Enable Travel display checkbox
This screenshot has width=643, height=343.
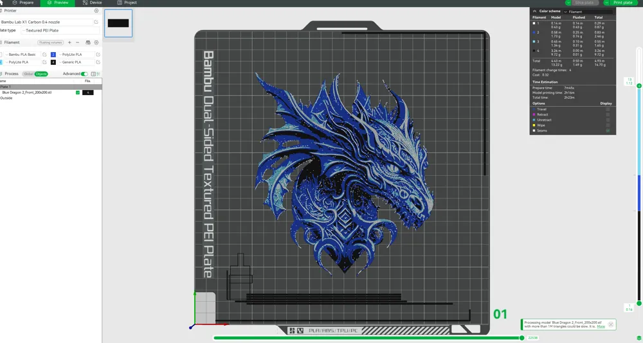[x=608, y=109]
